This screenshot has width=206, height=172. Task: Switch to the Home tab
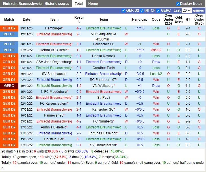(x=93, y=4)
